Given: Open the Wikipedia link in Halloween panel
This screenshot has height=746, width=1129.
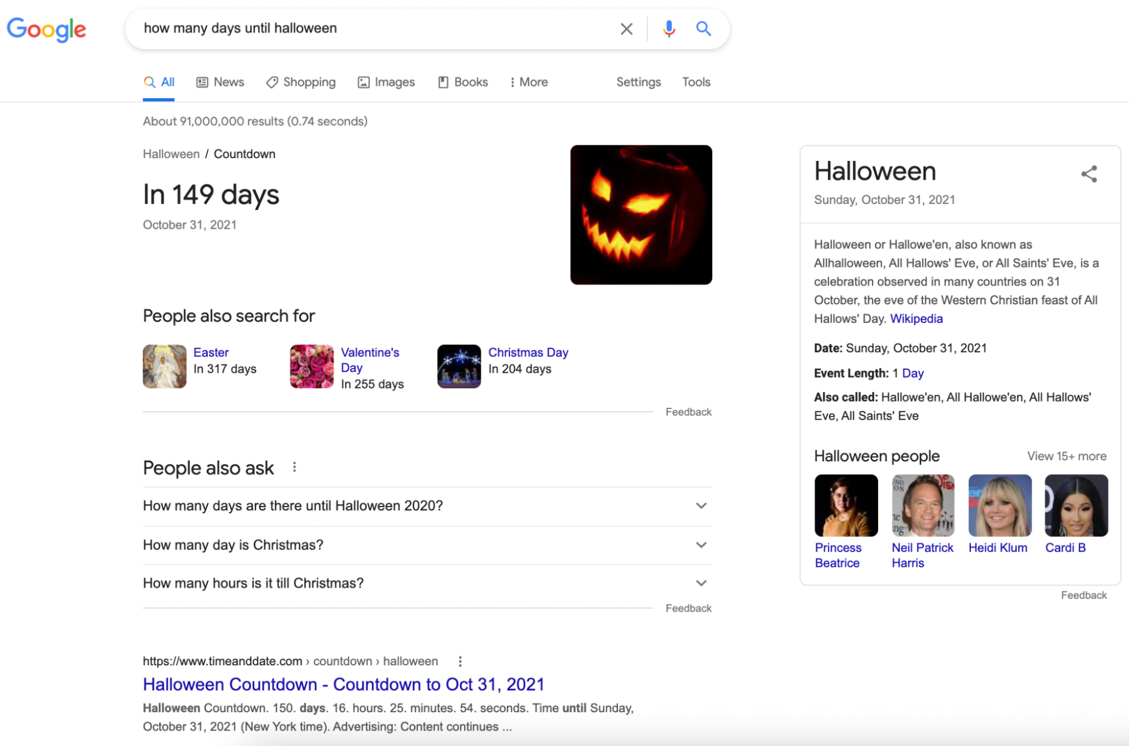Looking at the screenshot, I should [916, 319].
